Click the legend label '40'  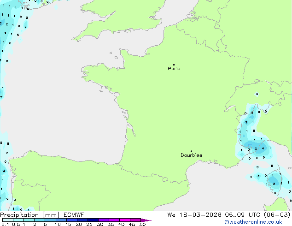tap(121, 224)
